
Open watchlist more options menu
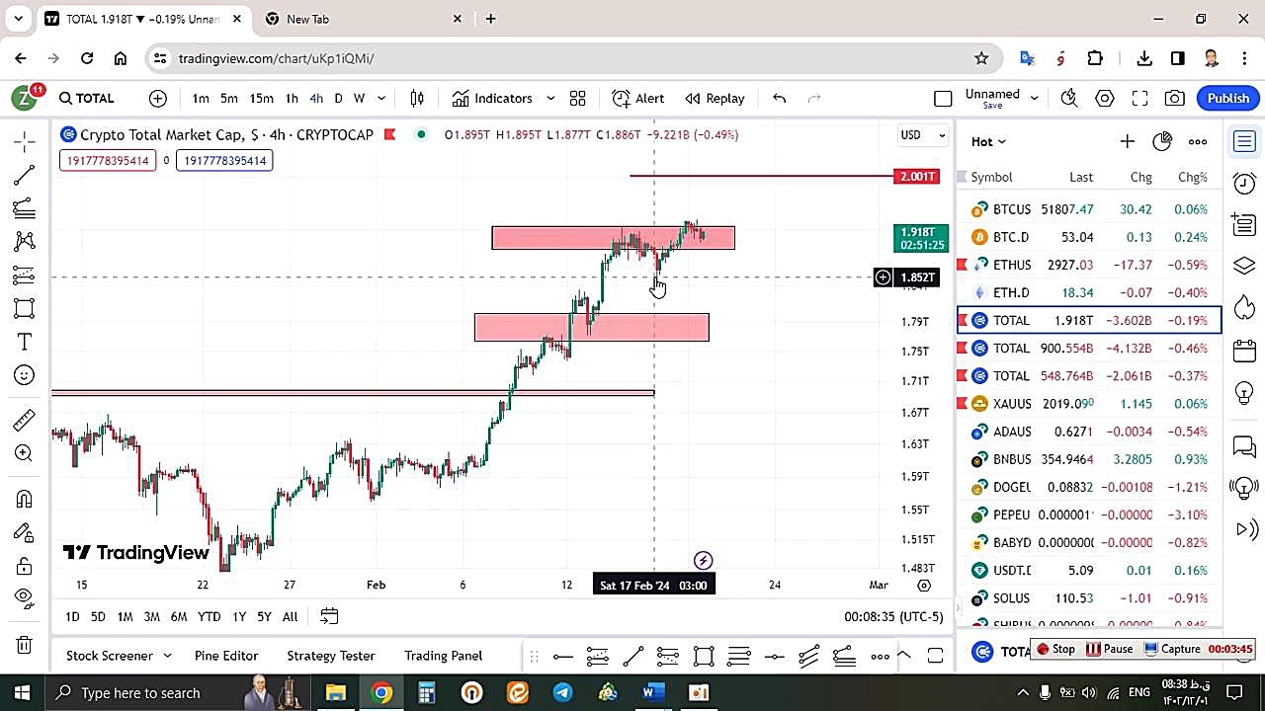pyautogui.click(x=1198, y=141)
